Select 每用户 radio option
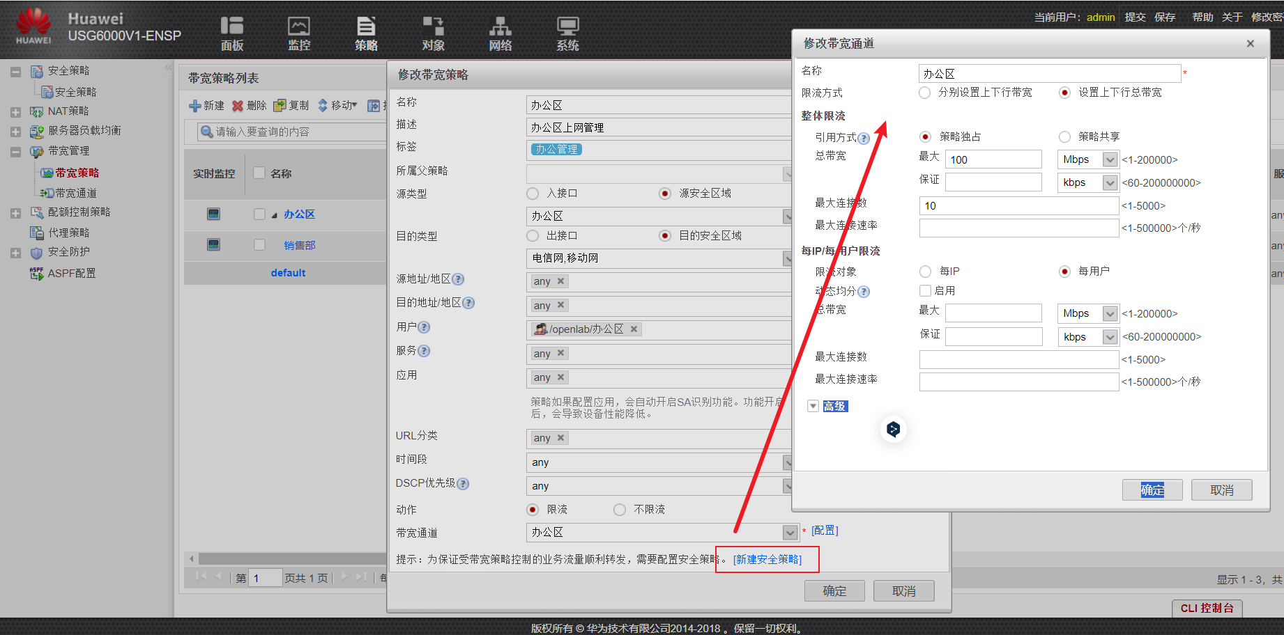 pos(1064,271)
